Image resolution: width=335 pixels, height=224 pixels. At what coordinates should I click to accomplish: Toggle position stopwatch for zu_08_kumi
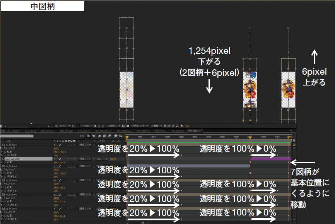pos(2,152)
